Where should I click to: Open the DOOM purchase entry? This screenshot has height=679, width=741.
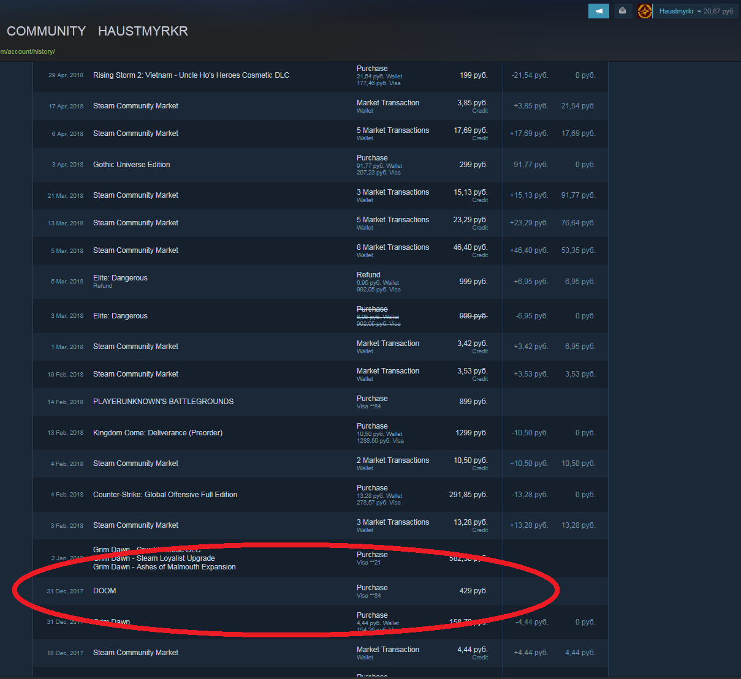coord(105,591)
